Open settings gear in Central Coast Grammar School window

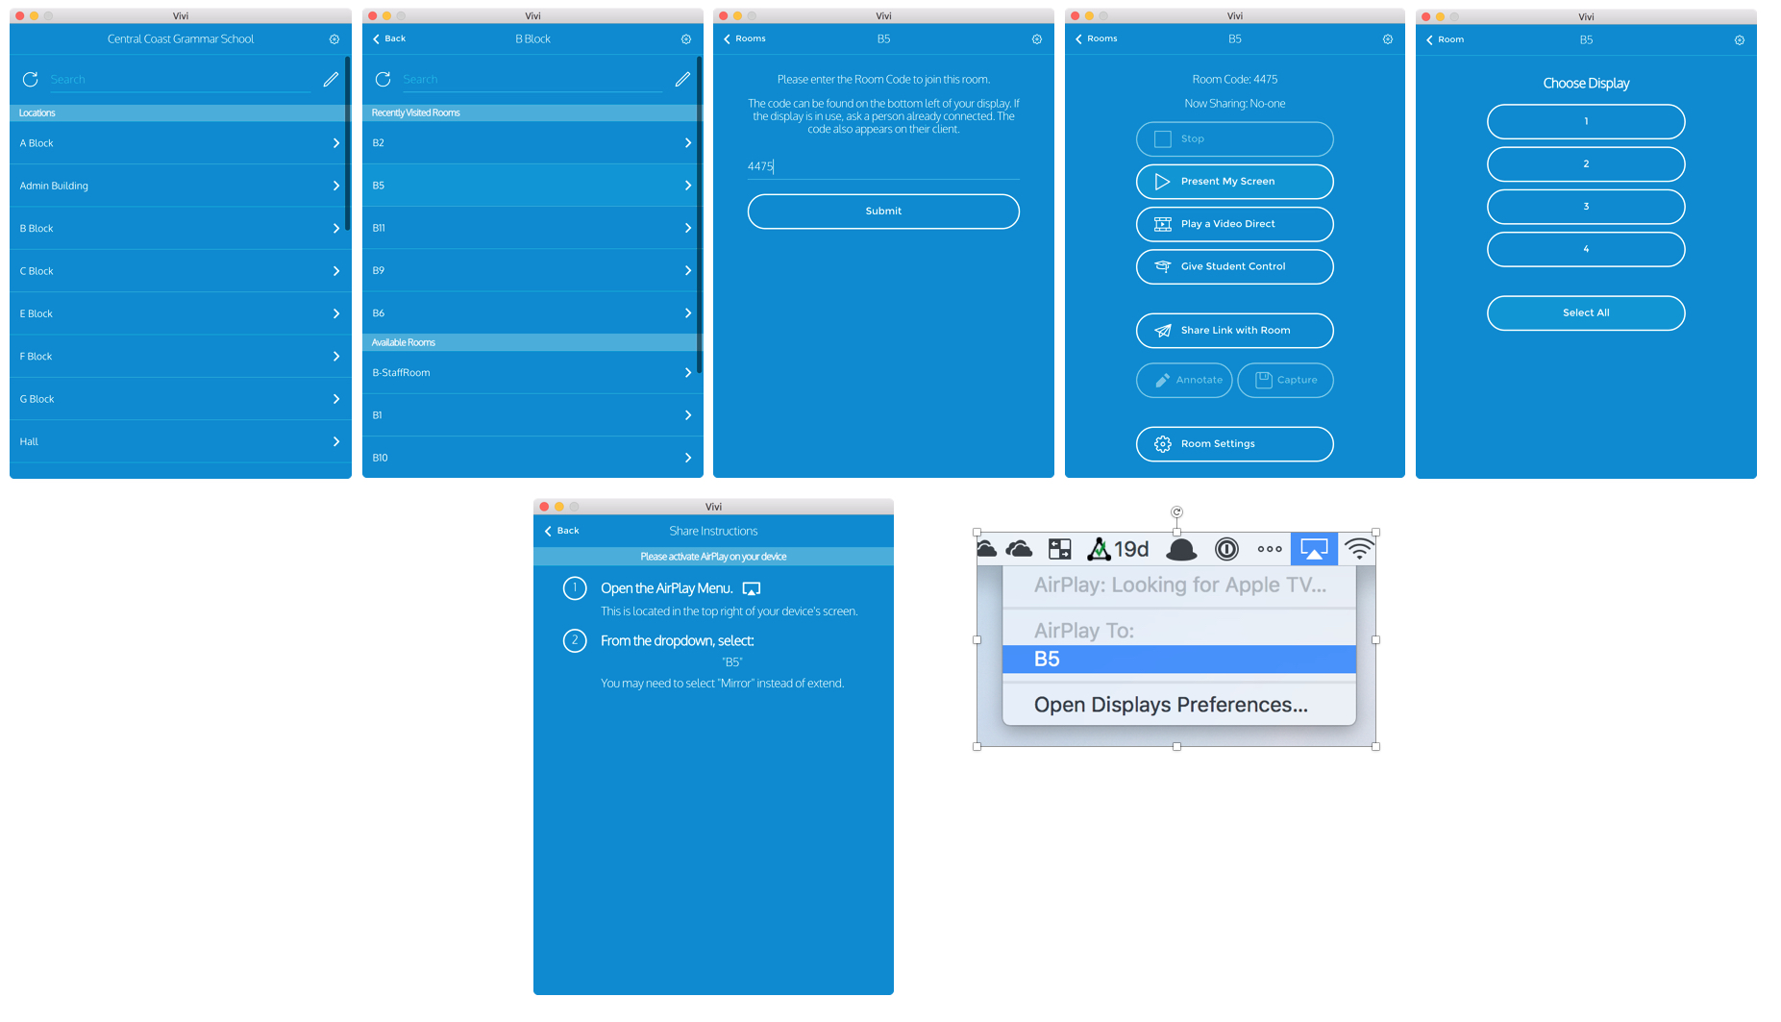pos(334,39)
